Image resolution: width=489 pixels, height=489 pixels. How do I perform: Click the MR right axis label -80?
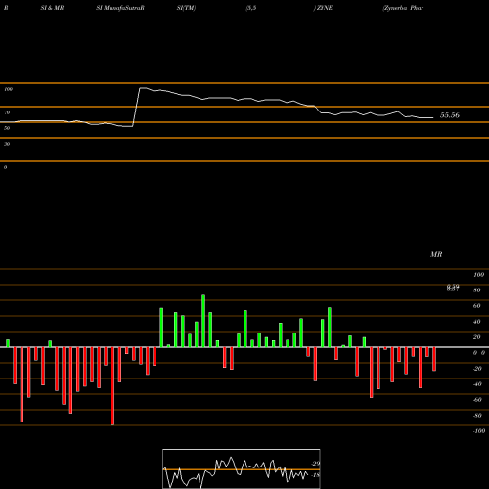[477, 416]
